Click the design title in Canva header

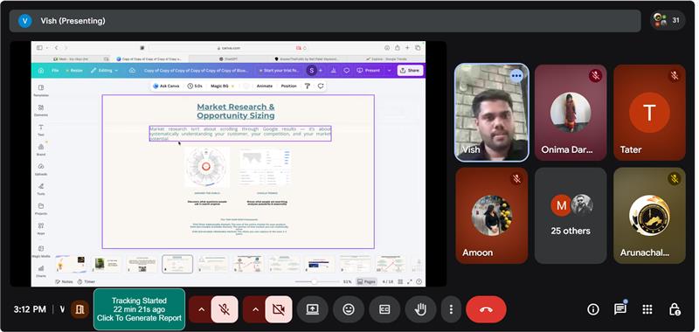tap(197, 71)
